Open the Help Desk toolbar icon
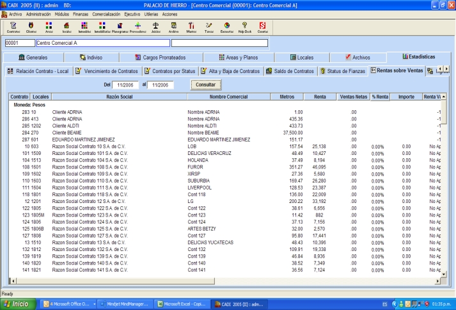Viewport: 456px width, 310px height. (244, 27)
